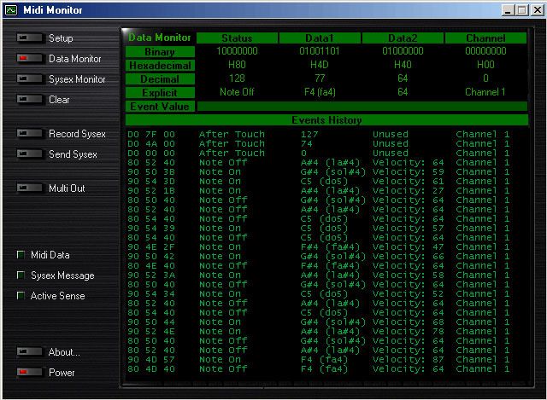
Task: Click the Send Sysex LED button
Action: click(x=30, y=154)
